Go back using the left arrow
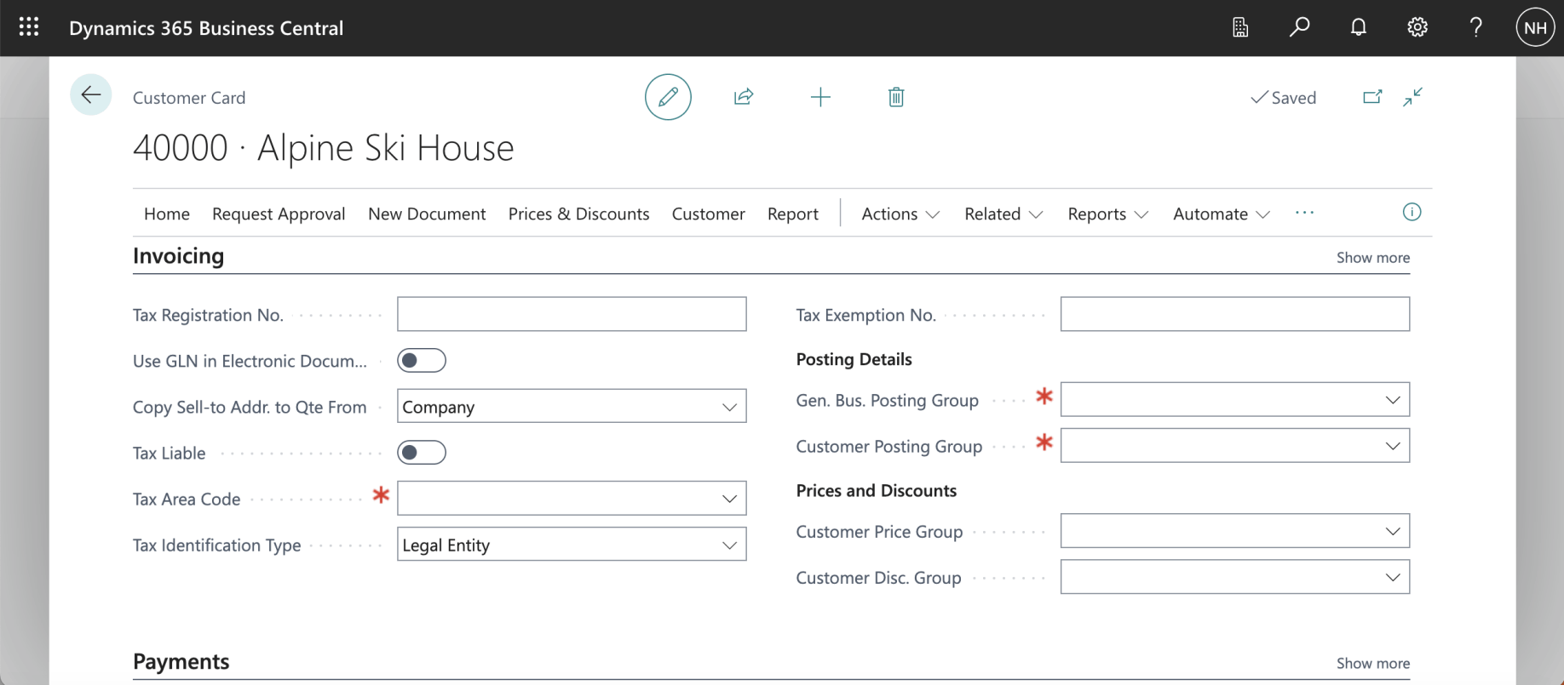Image resolution: width=1564 pixels, height=685 pixels. pyautogui.click(x=91, y=95)
